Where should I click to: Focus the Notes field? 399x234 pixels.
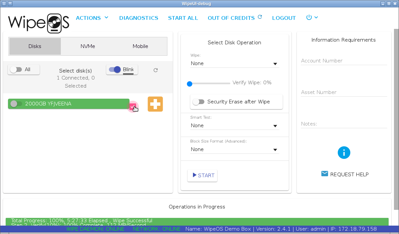coord(344,124)
